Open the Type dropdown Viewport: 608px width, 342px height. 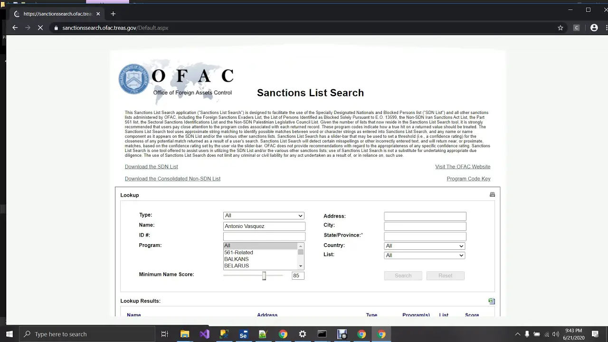264,216
